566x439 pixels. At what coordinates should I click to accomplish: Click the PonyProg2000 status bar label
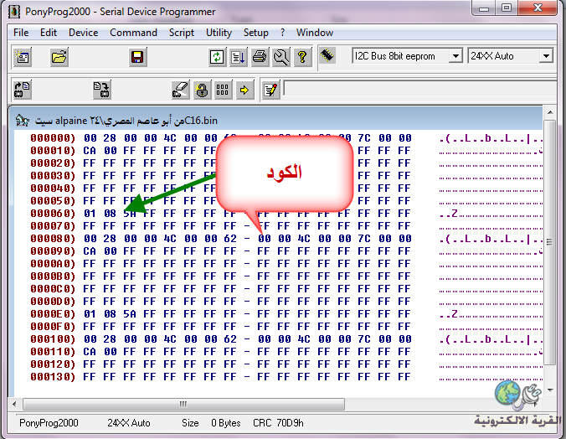(x=49, y=423)
